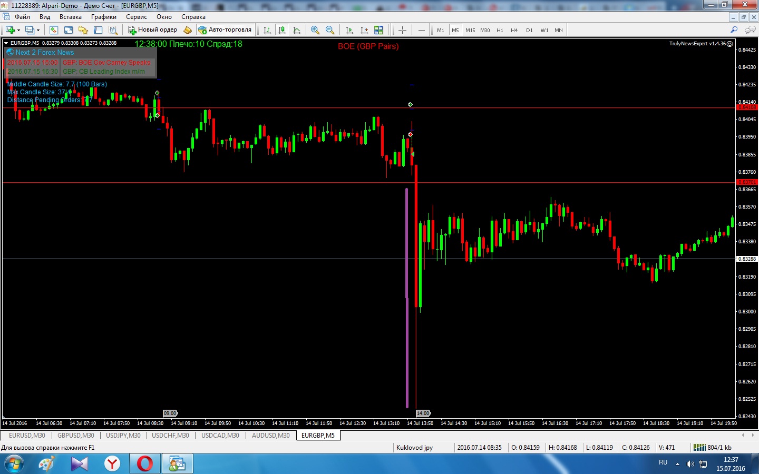The height and width of the screenshot is (474, 759).
Task: Open the New Chart toolbar button
Action: pyautogui.click(x=10, y=30)
